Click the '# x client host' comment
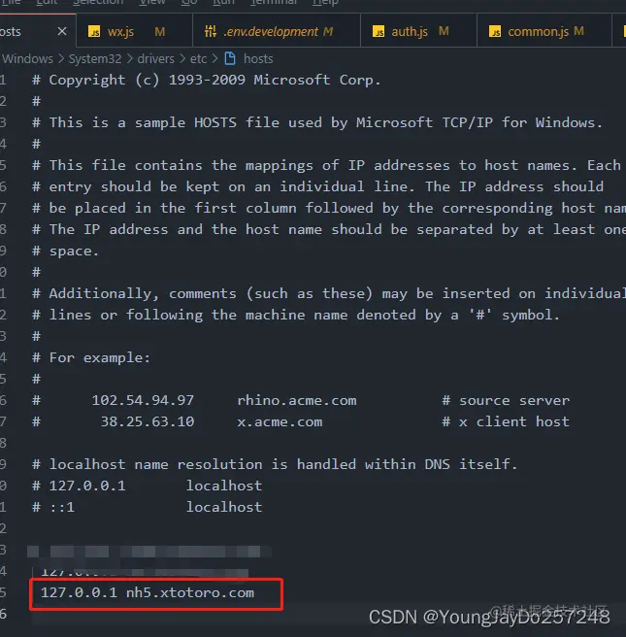This screenshot has width=626, height=637. pyautogui.click(x=506, y=421)
